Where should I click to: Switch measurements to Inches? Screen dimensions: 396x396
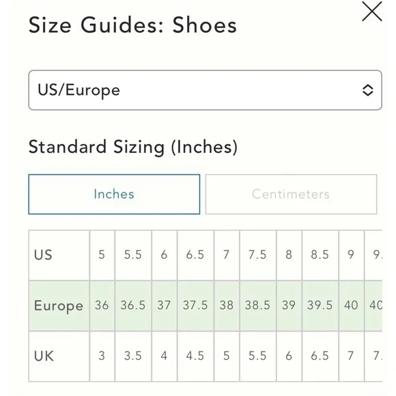(x=114, y=194)
